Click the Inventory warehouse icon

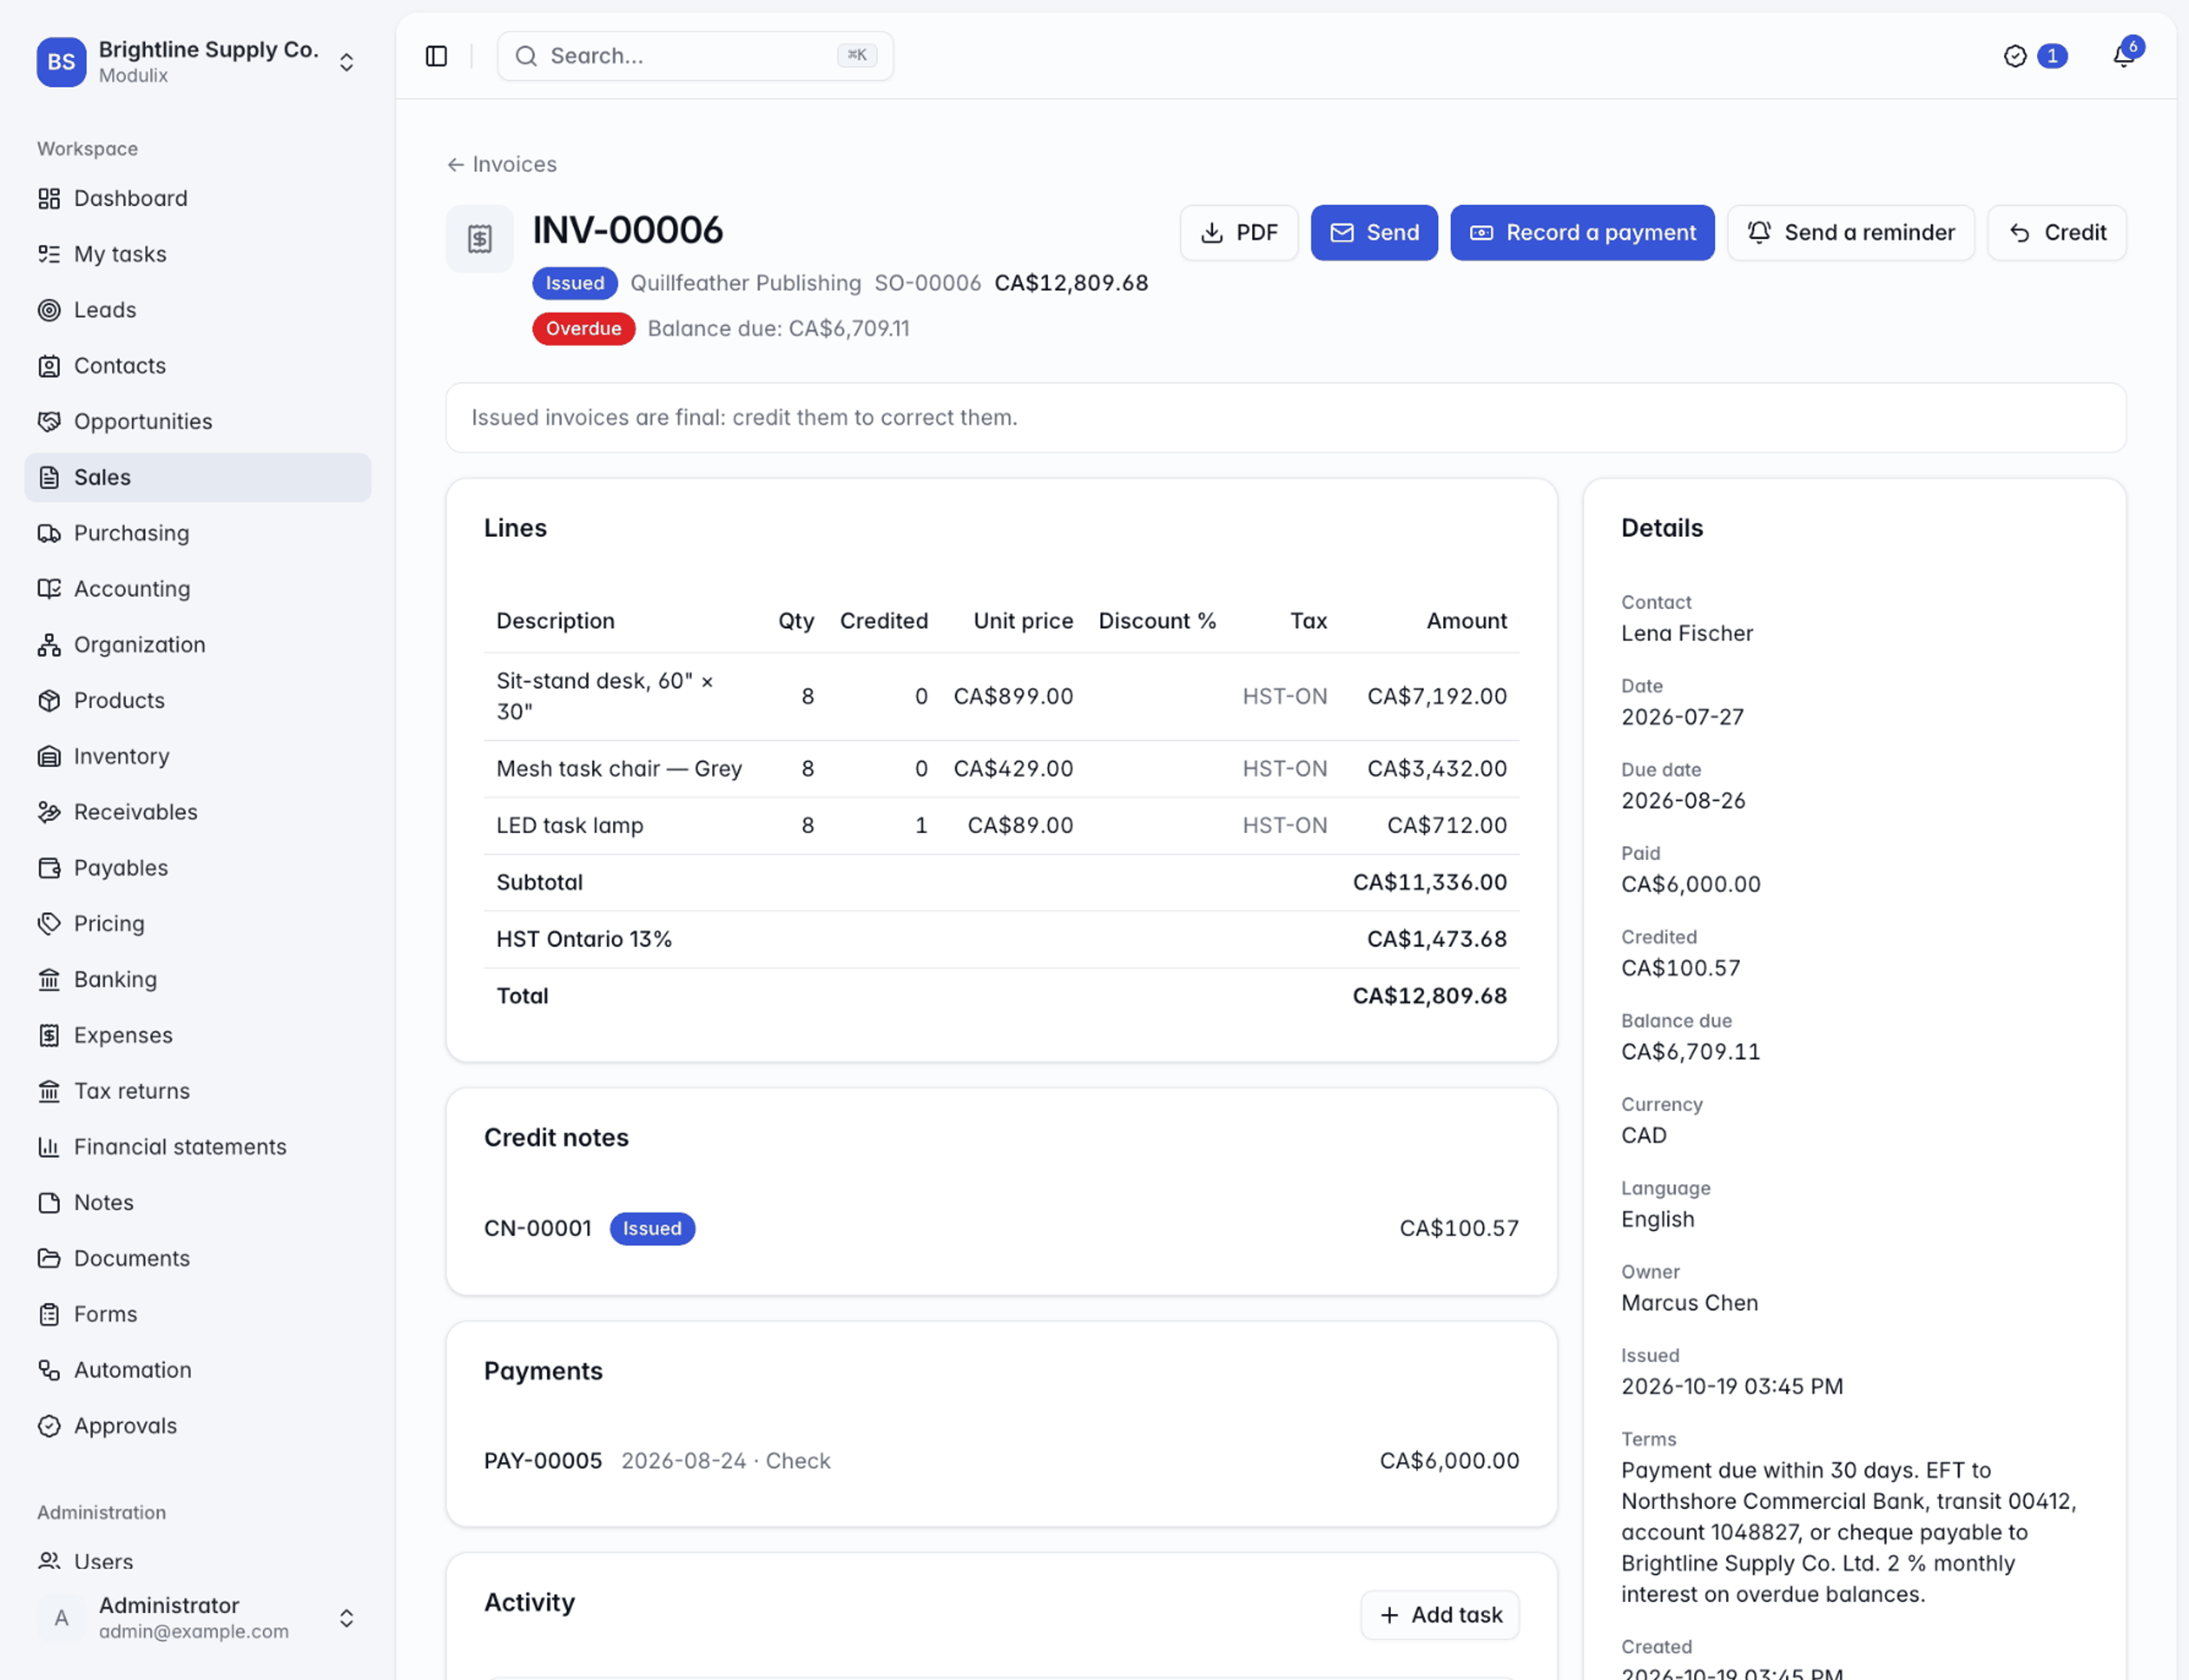49,756
